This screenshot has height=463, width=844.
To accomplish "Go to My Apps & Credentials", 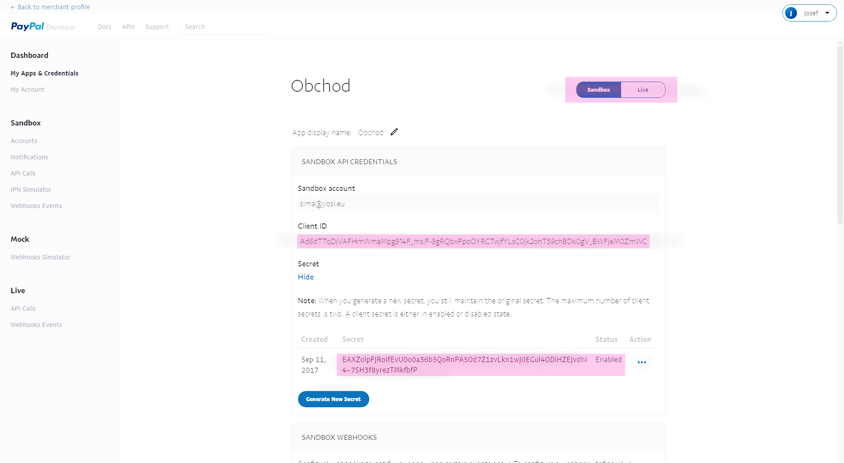I will pyautogui.click(x=44, y=73).
